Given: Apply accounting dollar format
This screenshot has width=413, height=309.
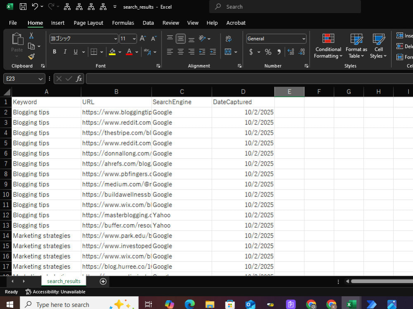Looking at the screenshot, I should (251, 52).
